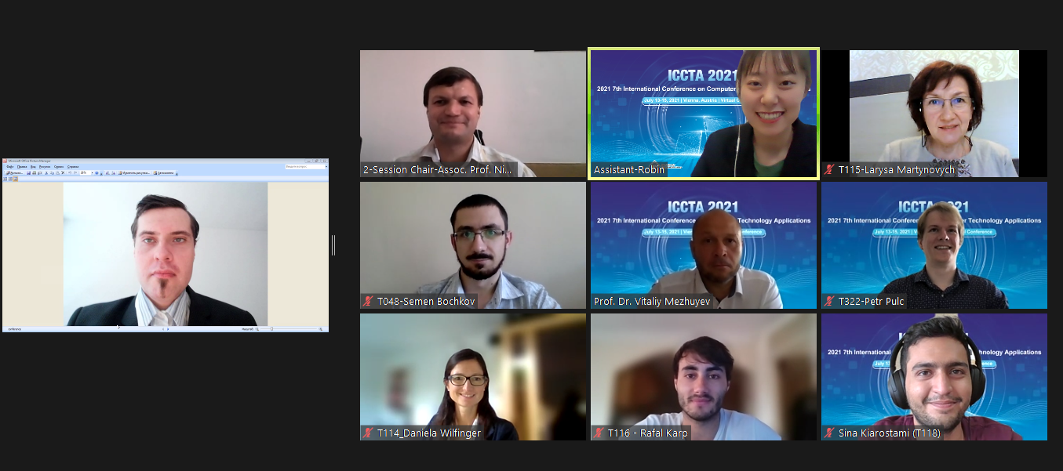Click muted mic icon beside T116 - Rafal Karp
Screen dimensions: 1063x471
tap(599, 433)
